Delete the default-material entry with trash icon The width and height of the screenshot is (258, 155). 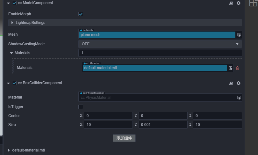point(238,68)
